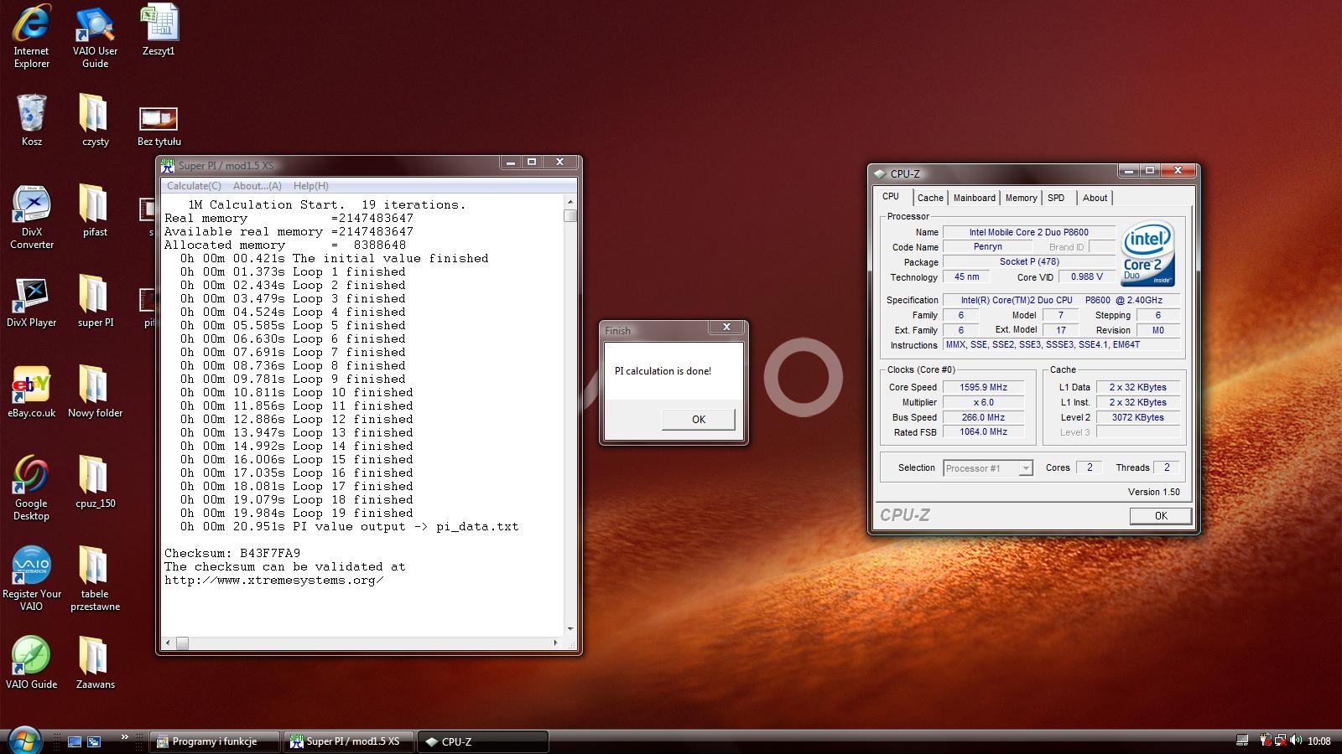Image resolution: width=1342 pixels, height=754 pixels.
Task: Click Switch between windows Quick Launch icon
Action: (x=94, y=741)
